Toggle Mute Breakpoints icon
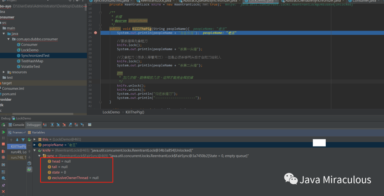384x196 pixels. tap(3, 157)
